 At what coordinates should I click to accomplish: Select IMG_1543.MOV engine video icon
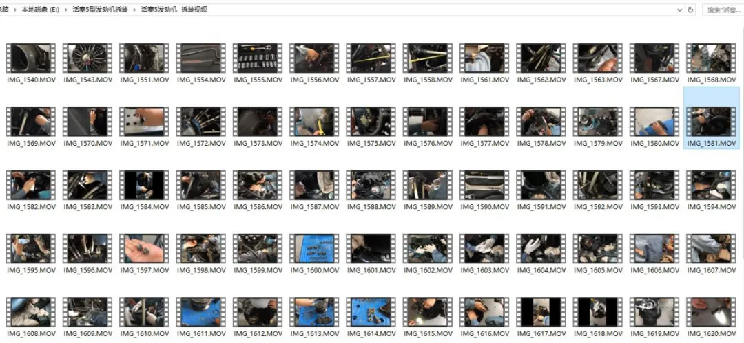[x=87, y=58]
